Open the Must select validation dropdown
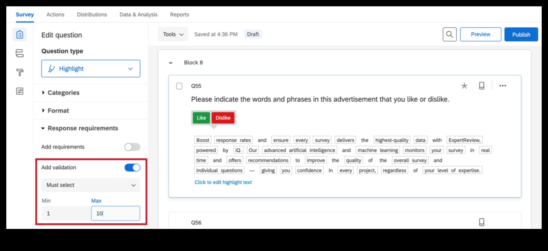The image size is (548, 251). (x=91, y=185)
